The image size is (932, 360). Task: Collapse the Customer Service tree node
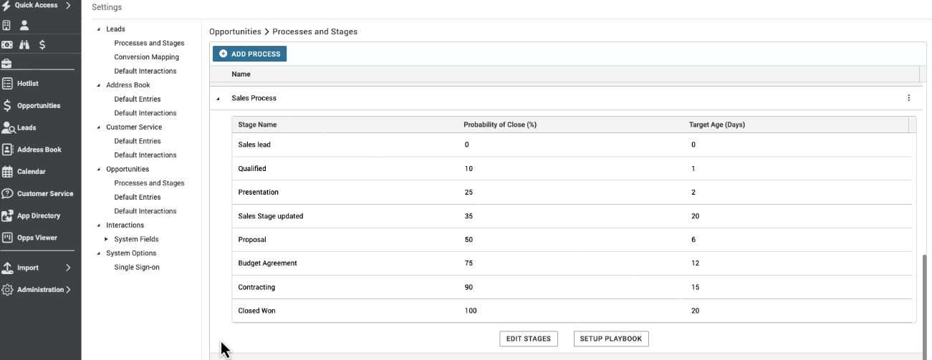(x=98, y=127)
